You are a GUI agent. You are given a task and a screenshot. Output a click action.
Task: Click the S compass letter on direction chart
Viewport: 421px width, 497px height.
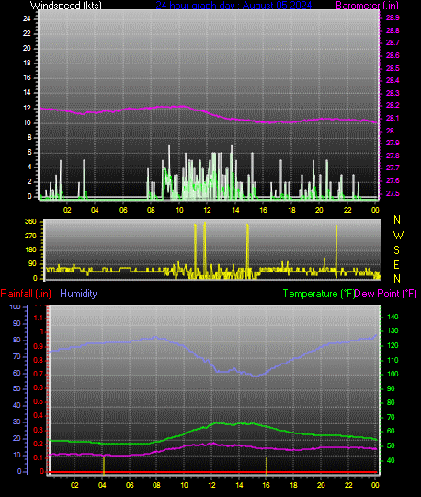[x=396, y=250]
